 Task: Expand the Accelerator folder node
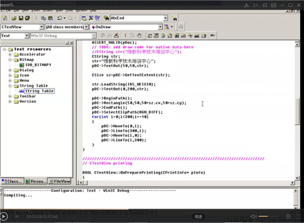(x=10, y=54)
